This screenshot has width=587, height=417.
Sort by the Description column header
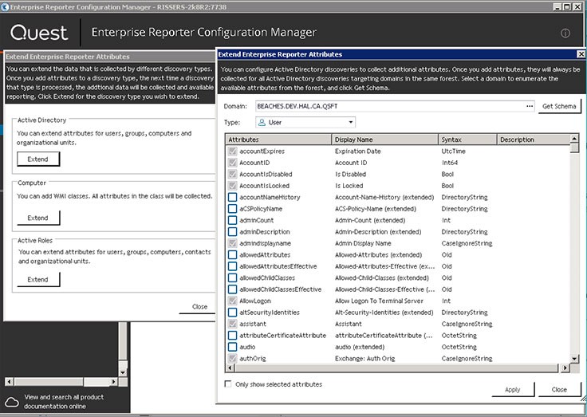point(533,140)
